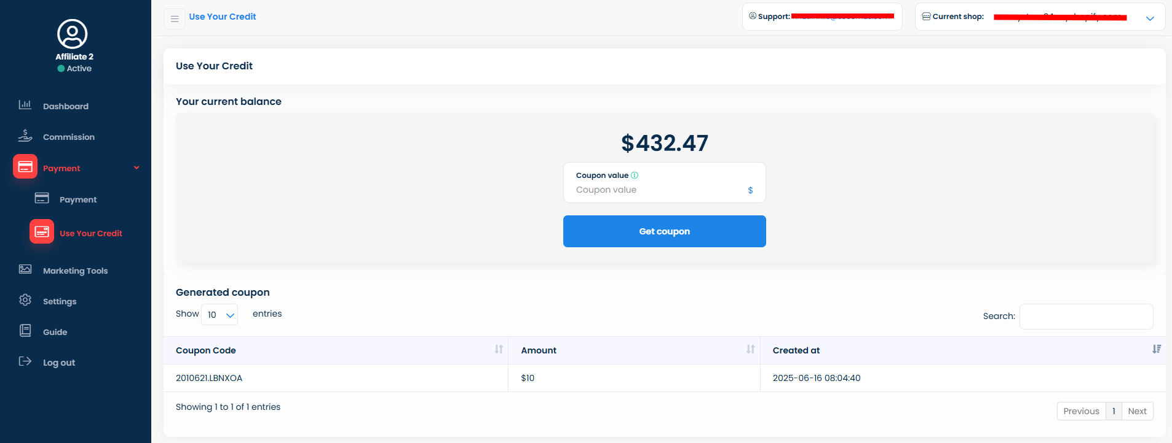This screenshot has height=443, width=1172.
Task: Select Log out in the sidebar
Action: tap(59, 363)
